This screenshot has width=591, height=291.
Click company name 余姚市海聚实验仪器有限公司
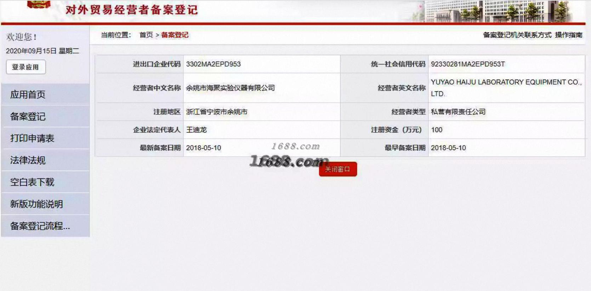[x=230, y=88]
